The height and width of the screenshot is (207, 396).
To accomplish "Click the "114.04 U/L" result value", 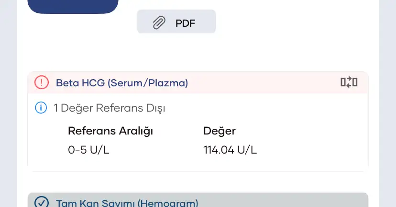I will coord(230,150).
